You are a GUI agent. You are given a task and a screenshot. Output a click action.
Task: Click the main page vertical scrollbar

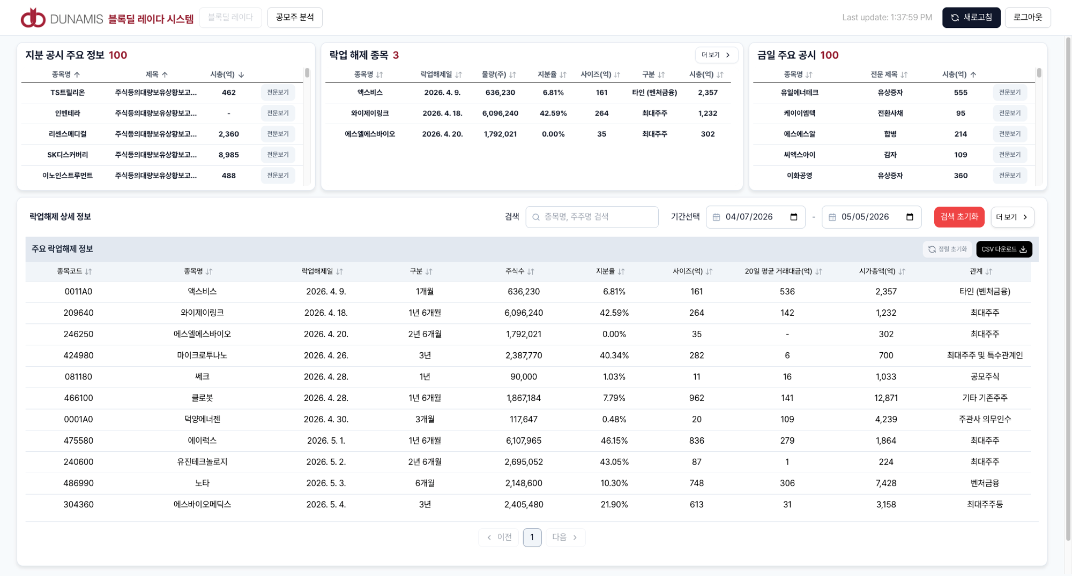coord(1068,289)
